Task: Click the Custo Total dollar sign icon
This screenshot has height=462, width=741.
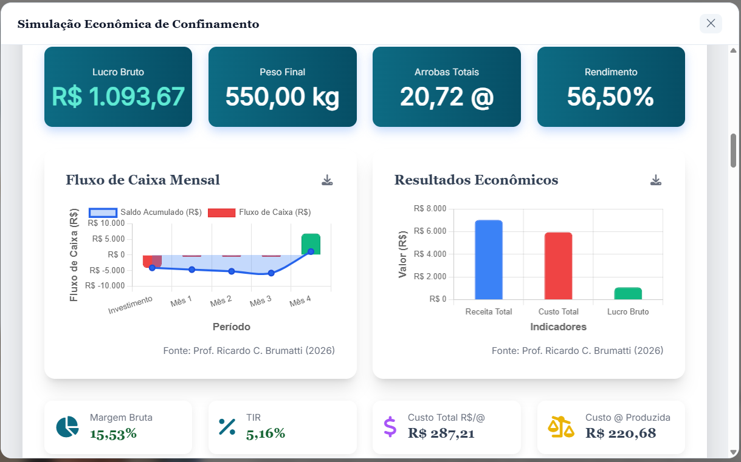Action: pos(390,427)
